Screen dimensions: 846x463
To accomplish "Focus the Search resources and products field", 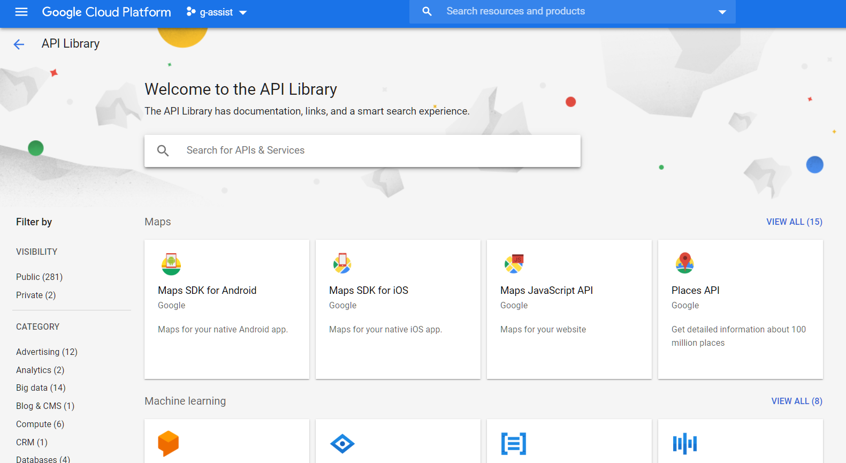I will pos(573,12).
